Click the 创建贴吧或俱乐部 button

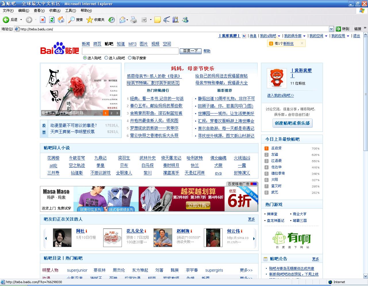(x=292, y=123)
